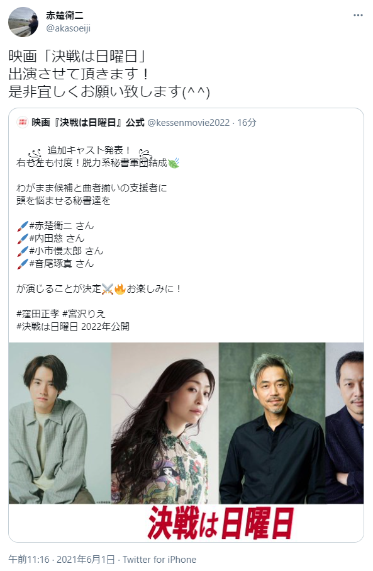
Task: Click the quoted account's small red avatar icon
Action: (23, 122)
